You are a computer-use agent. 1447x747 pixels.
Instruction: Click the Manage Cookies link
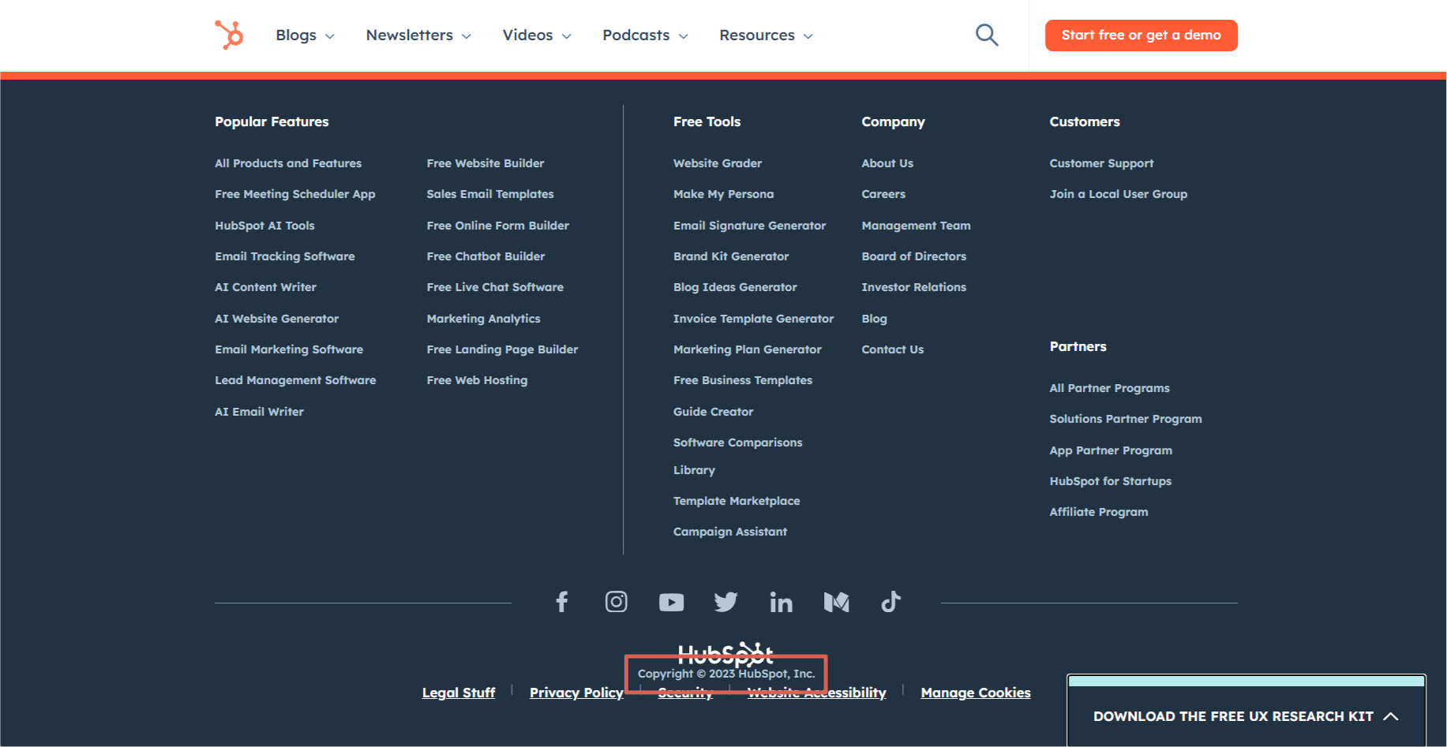[975, 693]
